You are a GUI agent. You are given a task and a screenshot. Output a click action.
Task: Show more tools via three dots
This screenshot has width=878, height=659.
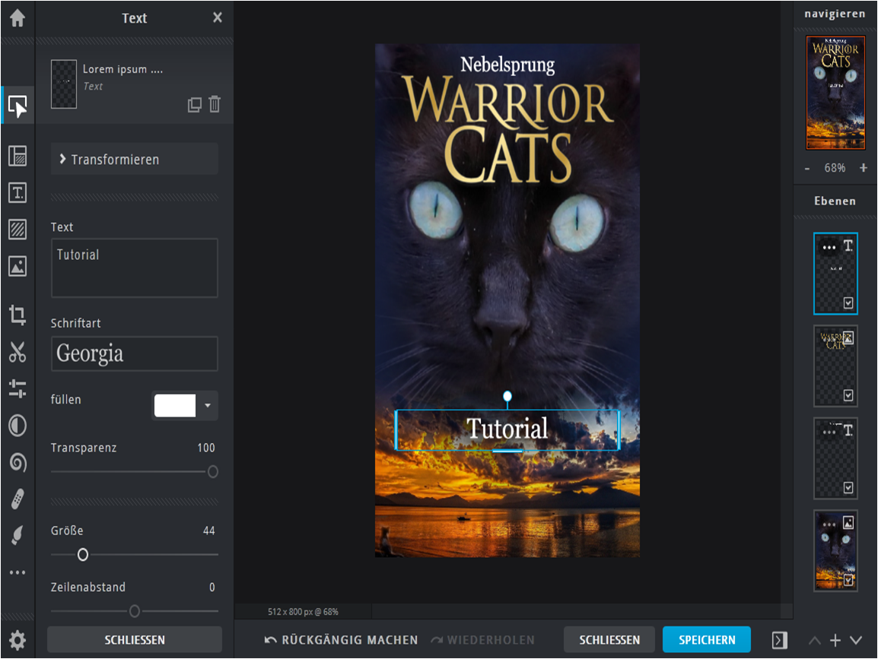pos(17,572)
